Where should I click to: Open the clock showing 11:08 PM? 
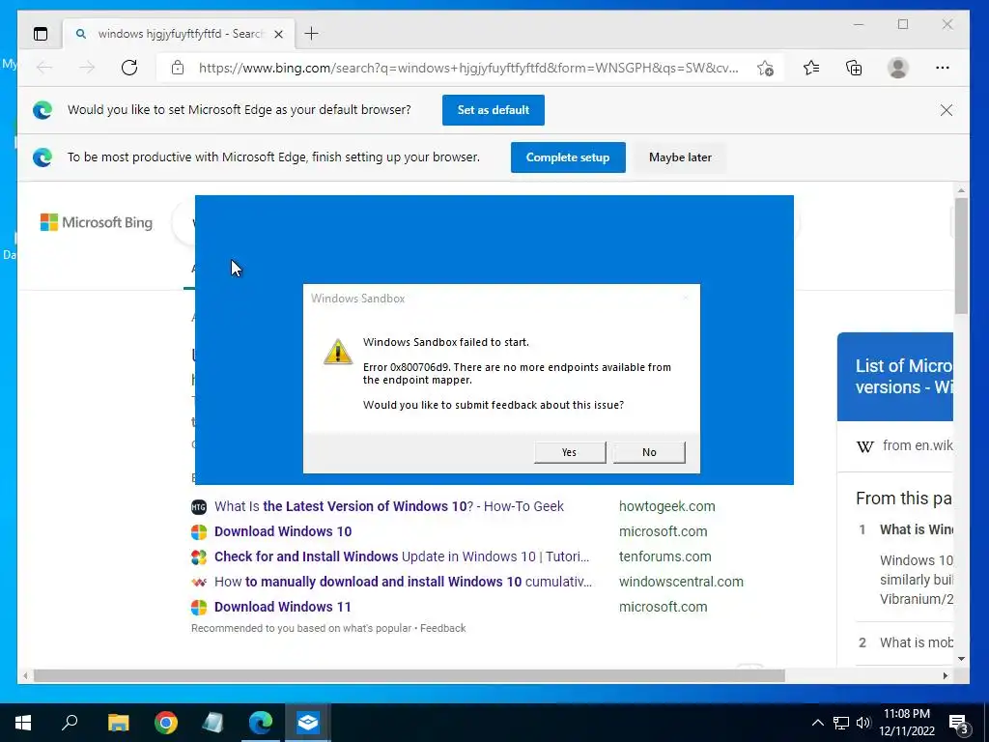[x=907, y=723]
